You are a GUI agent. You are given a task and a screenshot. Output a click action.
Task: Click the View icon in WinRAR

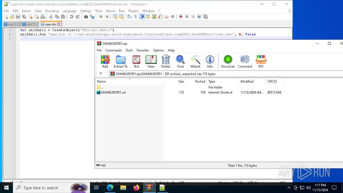[x=151, y=61]
